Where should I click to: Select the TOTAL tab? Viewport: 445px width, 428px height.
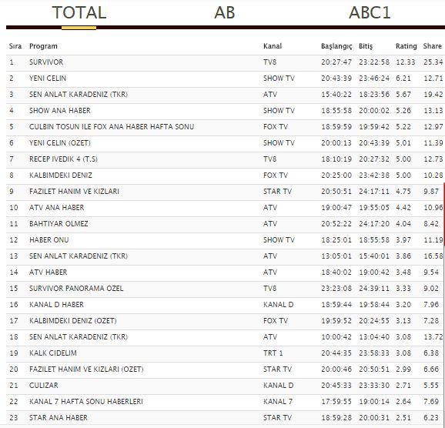79,13
